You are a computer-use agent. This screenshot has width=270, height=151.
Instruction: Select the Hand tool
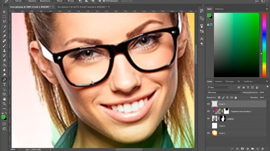point(4,99)
